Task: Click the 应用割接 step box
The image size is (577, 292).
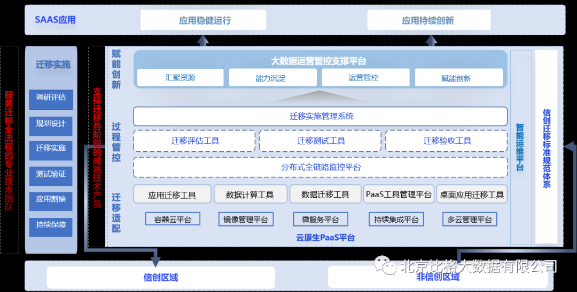Action: click(51, 199)
